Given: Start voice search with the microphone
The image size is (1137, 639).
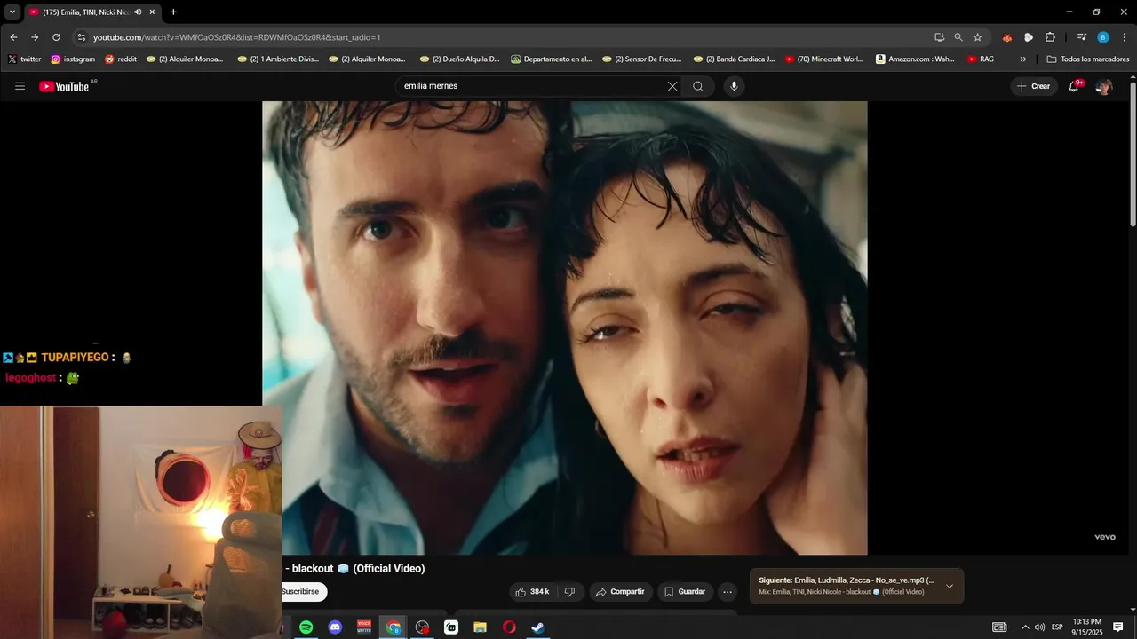Looking at the screenshot, I should [734, 86].
